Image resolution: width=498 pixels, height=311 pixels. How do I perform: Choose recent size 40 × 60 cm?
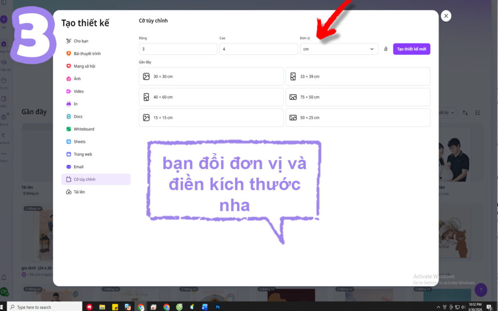(x=211, y=97)
